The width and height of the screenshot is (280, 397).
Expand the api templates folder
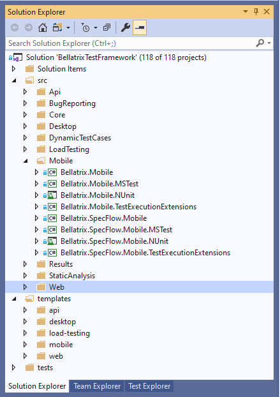pos(26,310)
